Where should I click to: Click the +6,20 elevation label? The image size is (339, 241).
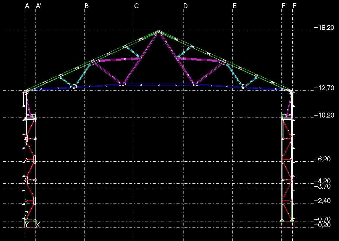pyautogui.click(x=322, y=159)
